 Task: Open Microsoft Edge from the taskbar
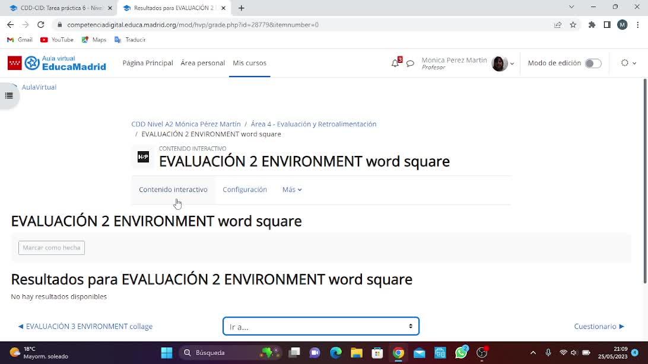pyautogui.click(x=336, y=353)
